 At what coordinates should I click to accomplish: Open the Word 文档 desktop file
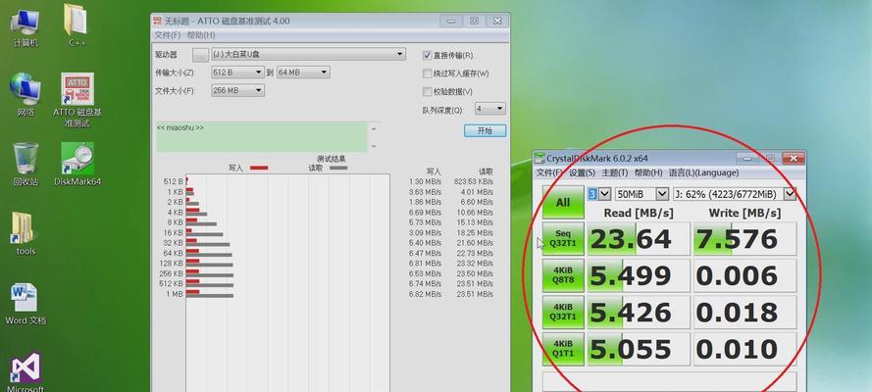tap(26, 304)
